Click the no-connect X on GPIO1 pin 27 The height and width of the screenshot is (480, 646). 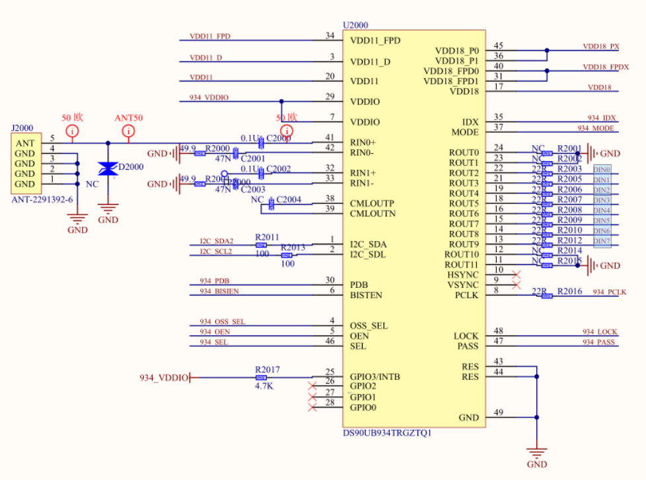[312, 397]
